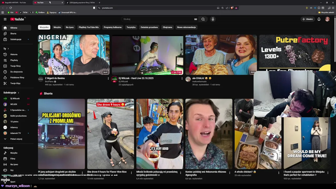Viewport: 336px width, 189px height.
Task: Select Nowe rekomendacje chip
Action: 186,27
